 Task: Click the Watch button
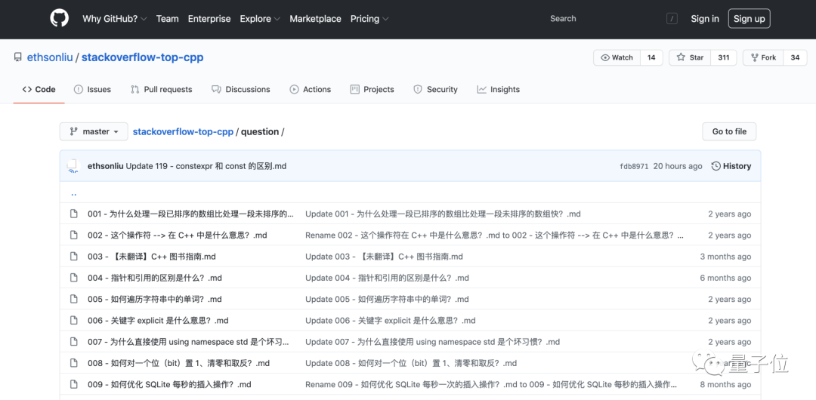(x=617, y=58)
